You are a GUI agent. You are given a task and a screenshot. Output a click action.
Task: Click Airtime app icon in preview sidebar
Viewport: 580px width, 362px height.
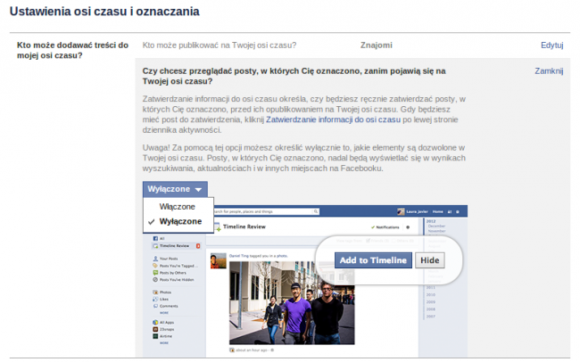[x=155, y=336]
